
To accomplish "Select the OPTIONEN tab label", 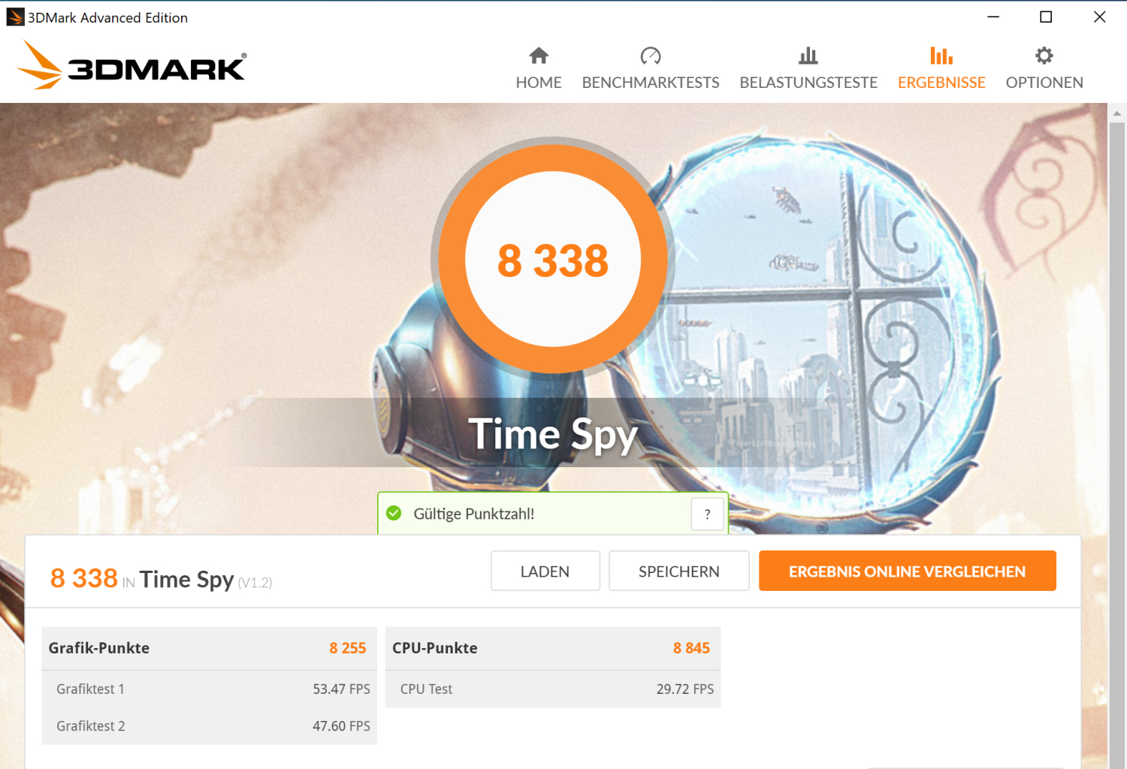I will (1044, 83).
